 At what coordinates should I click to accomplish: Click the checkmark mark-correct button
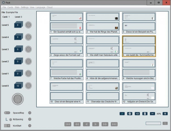tap(122, 114)
